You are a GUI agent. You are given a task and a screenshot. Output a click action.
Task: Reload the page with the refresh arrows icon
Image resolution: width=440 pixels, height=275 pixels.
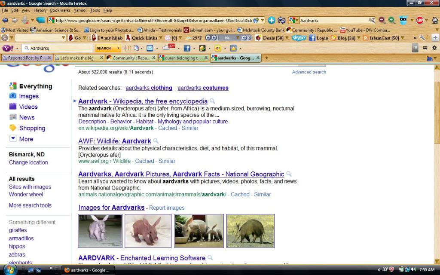pyautogui.click(x=281, y=20)
